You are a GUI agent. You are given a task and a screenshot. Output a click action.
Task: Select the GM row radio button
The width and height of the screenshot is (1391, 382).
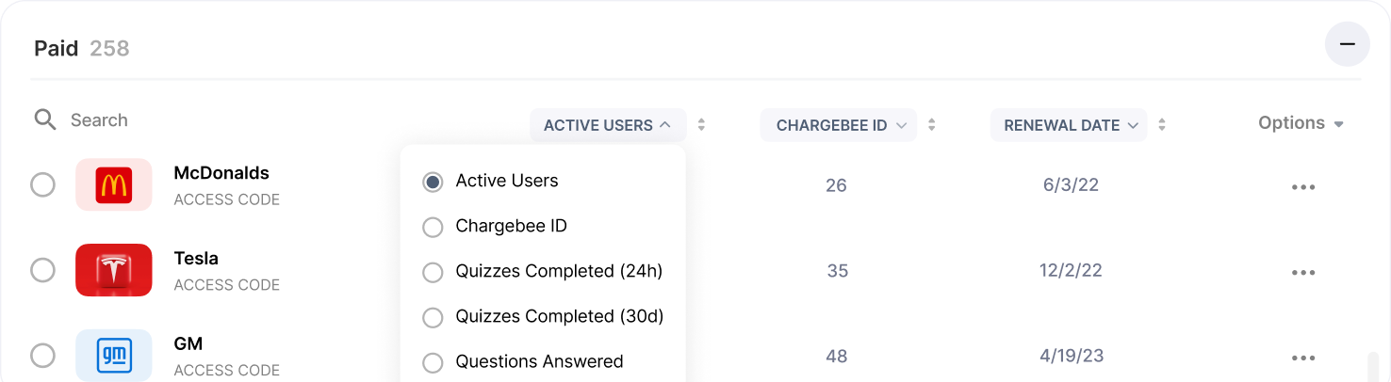click(x=42, y=356)
